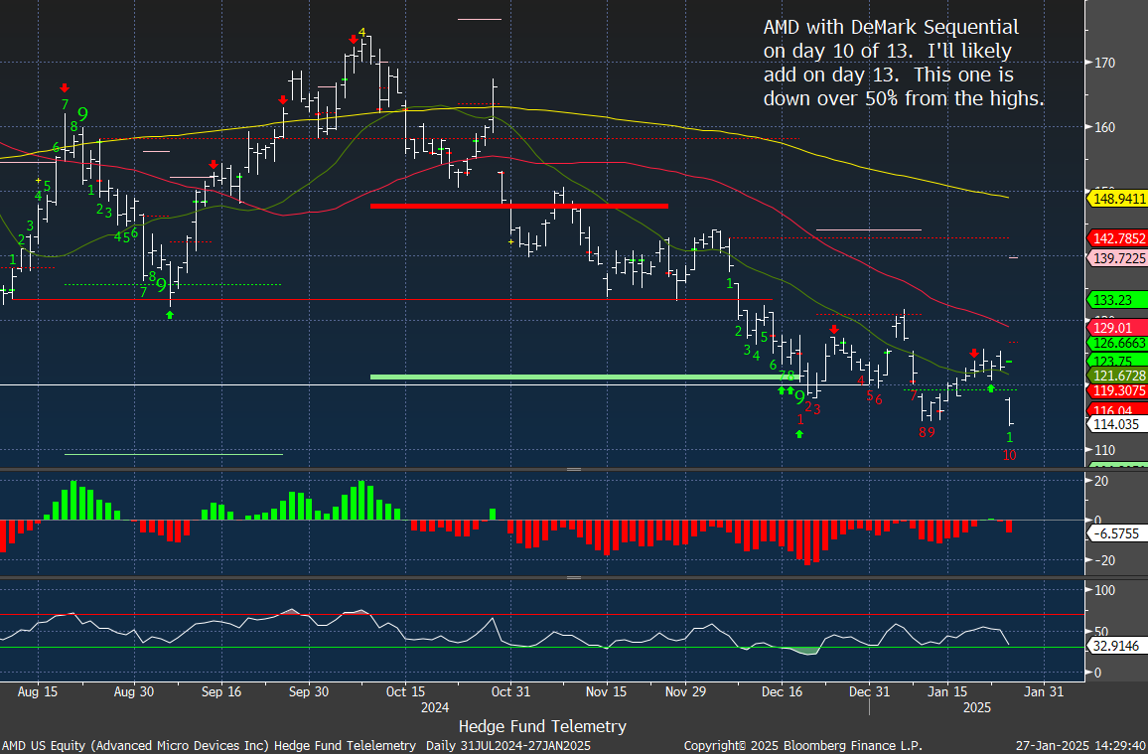Click the Sep 30 date label

[x=308, y=691]
